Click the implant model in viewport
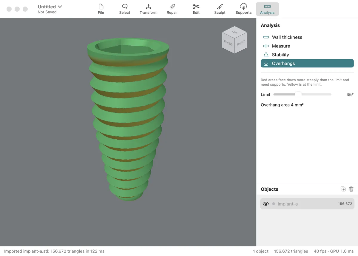The width and height of the screenshot is (358, 256). pyautogui.click(x=128, y=119)
